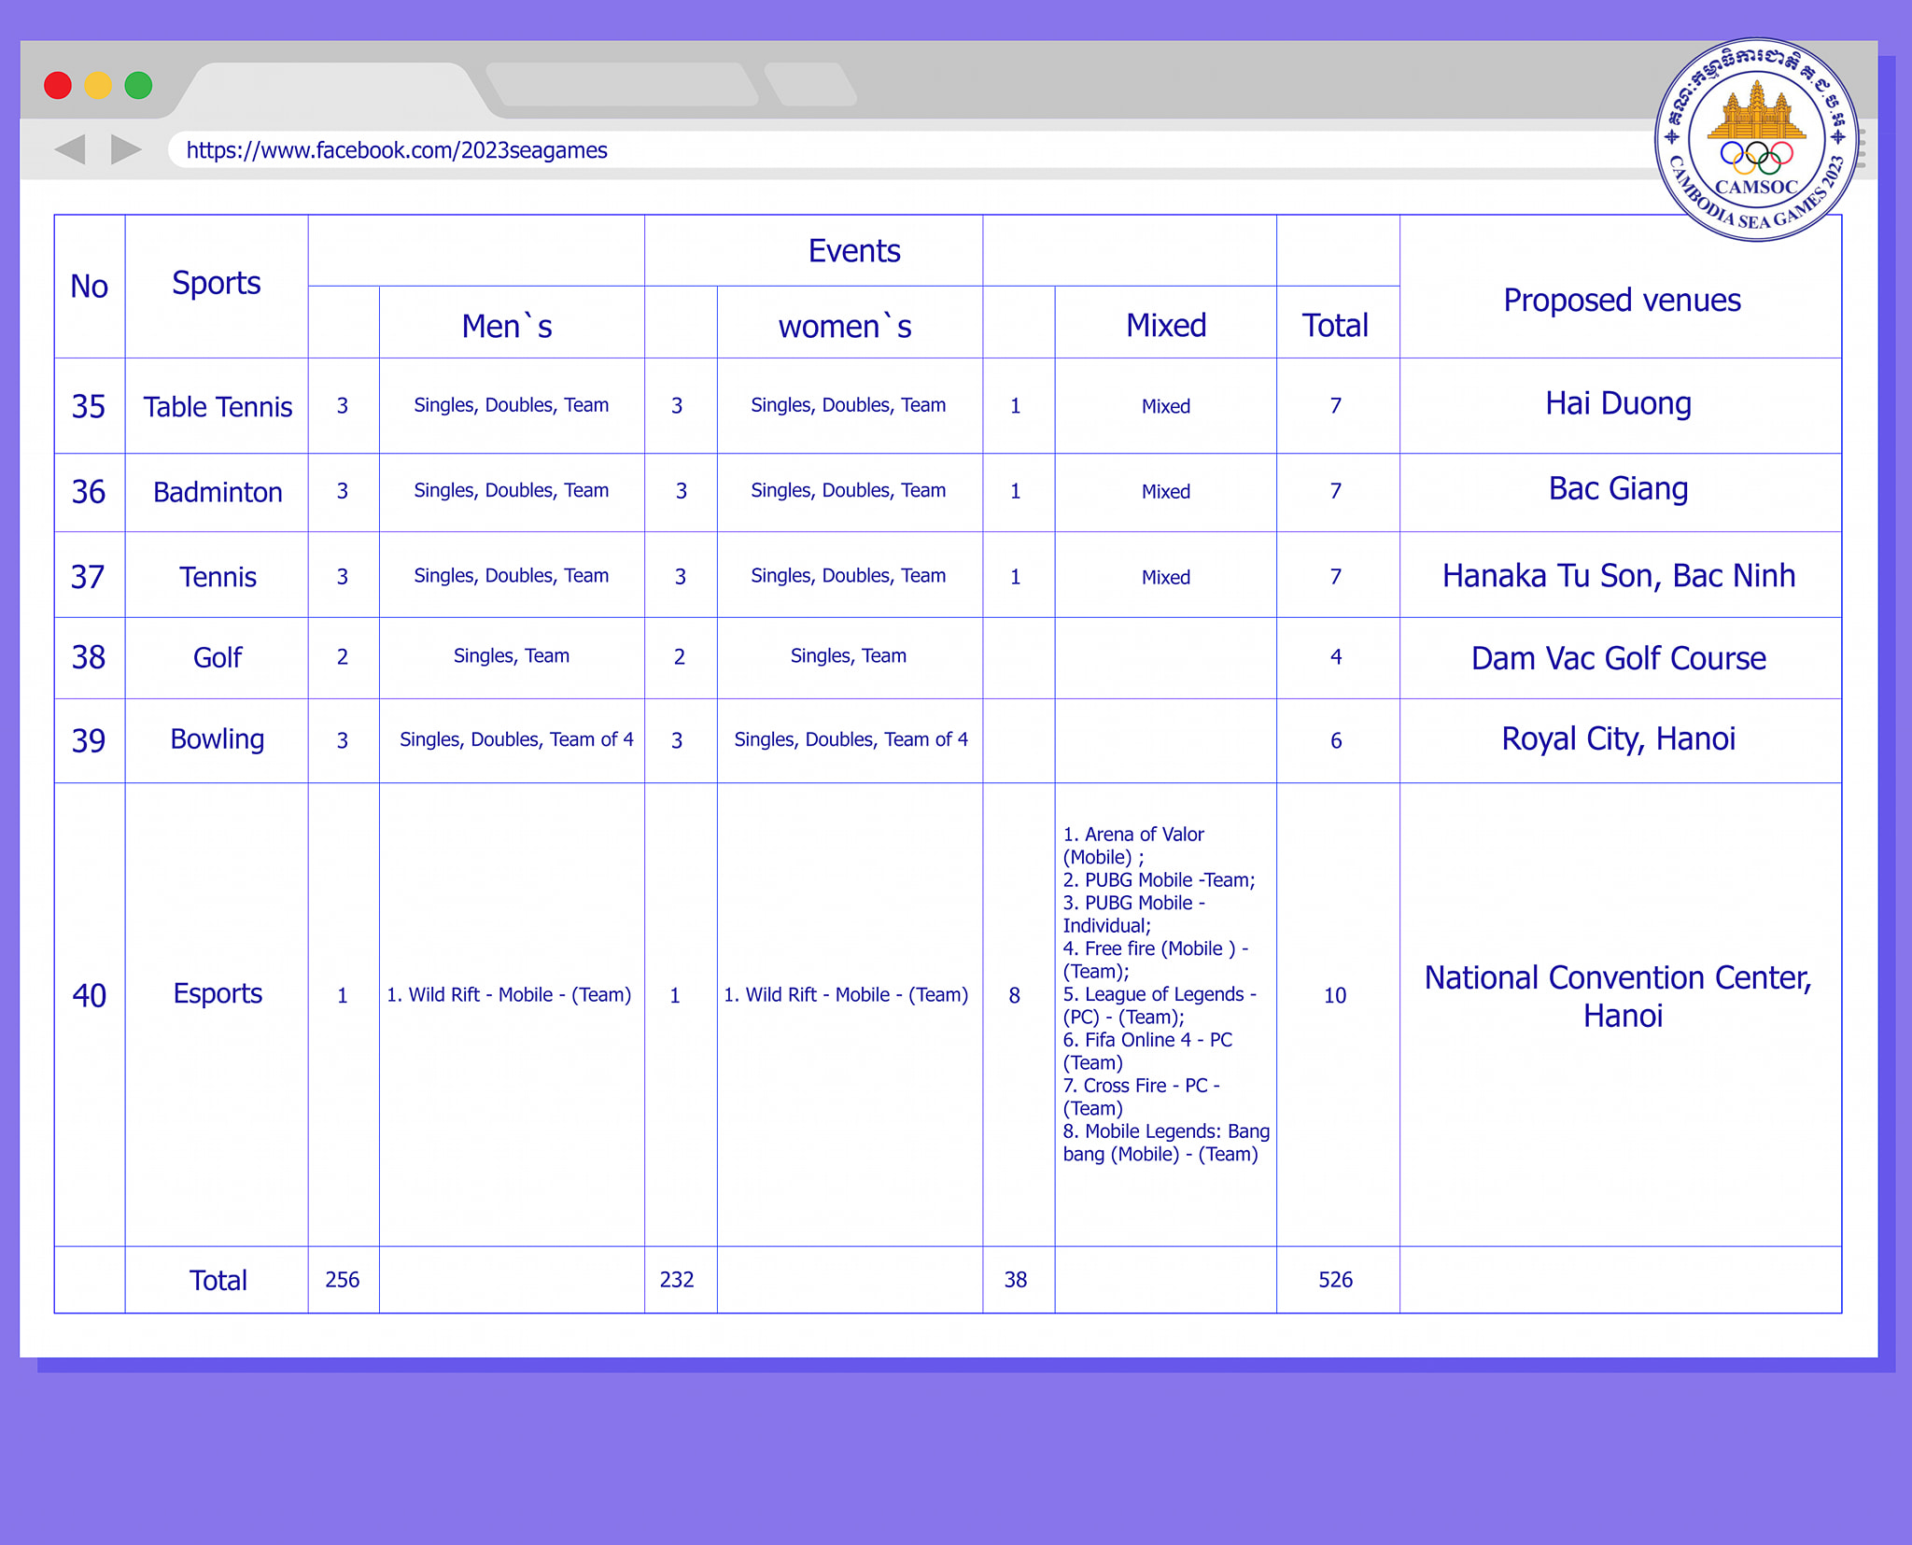
Task: Click the Events column header
Action: click(x=853, y=251)
